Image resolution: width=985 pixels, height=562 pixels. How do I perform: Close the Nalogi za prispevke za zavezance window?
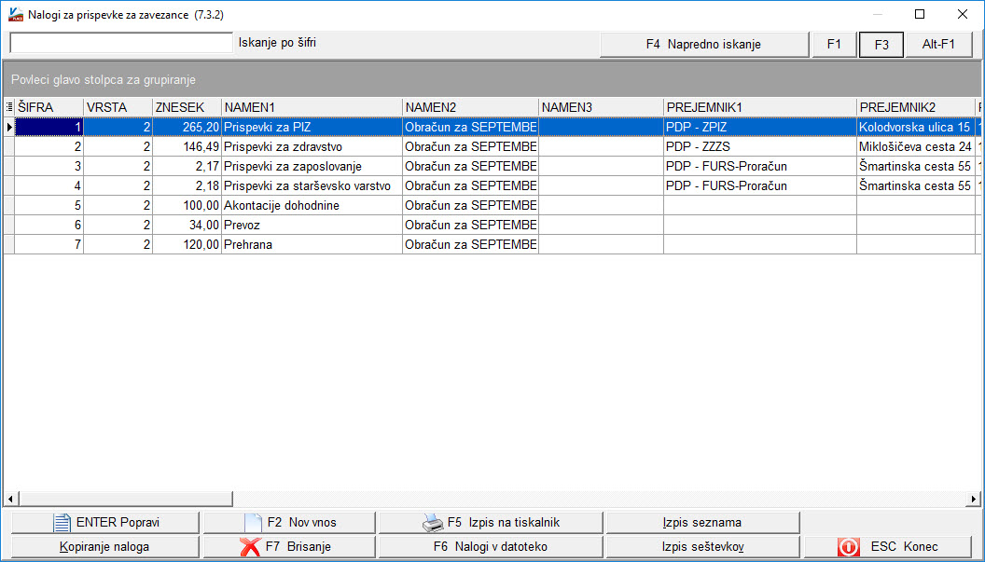point(962,14)
